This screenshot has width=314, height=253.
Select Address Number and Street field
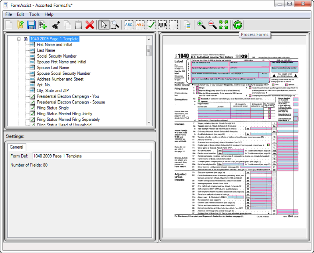point(60,79)
